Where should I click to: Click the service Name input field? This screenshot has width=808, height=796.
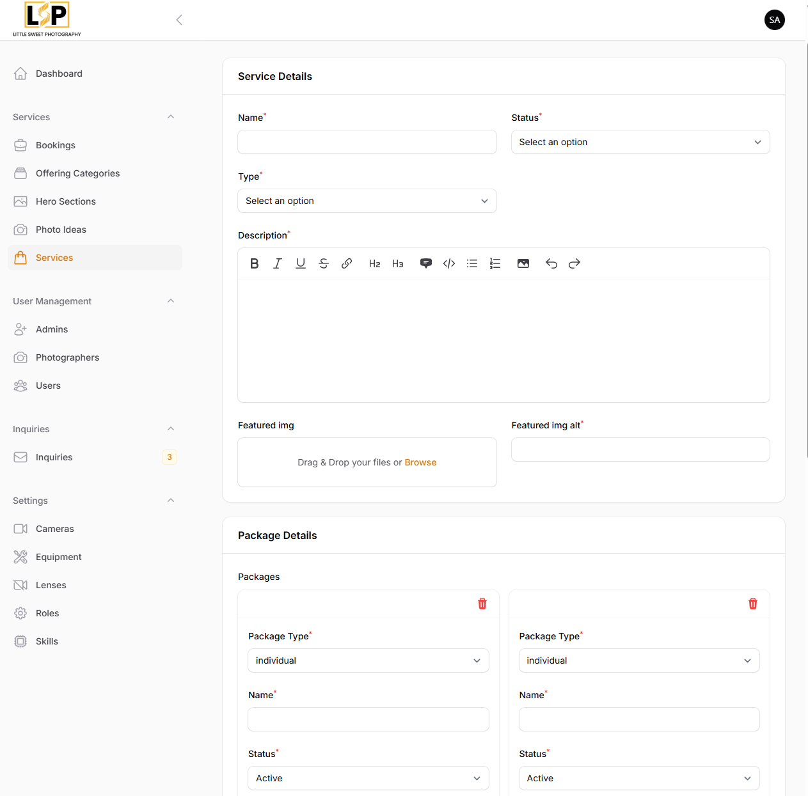click(367, 142)
